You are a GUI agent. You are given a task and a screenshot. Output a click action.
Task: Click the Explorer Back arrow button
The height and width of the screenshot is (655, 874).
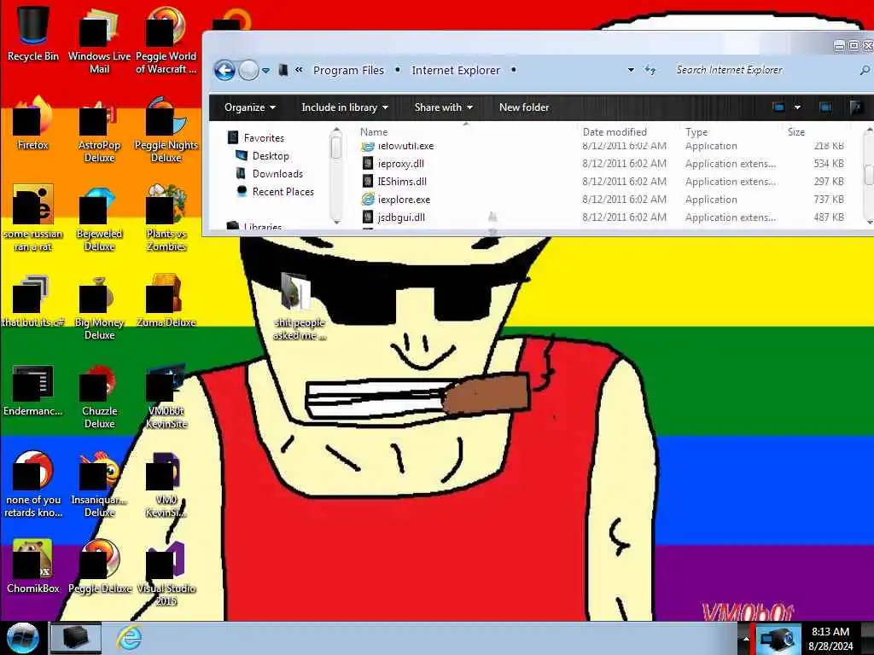pos(224,70)
